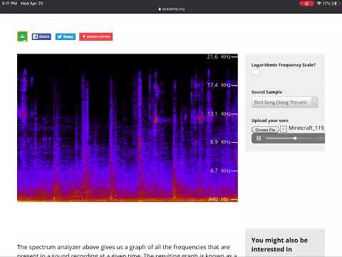Click the file icon beside Minecraft filename

[x=284, y=129]
